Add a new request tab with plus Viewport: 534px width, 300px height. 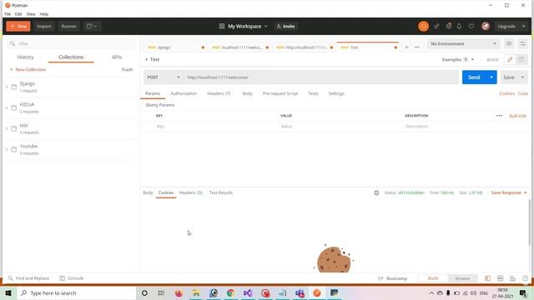click(406, 47)
